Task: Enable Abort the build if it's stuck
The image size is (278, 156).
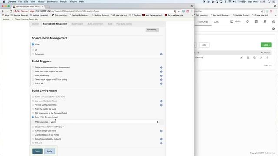Action: coord(33,109)
